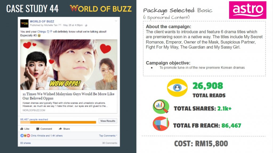Viewport: 273px width, 153px height.
Task: Click the megaphone FB reach icon
Action: pyautogui.click(x=161, y=124)
